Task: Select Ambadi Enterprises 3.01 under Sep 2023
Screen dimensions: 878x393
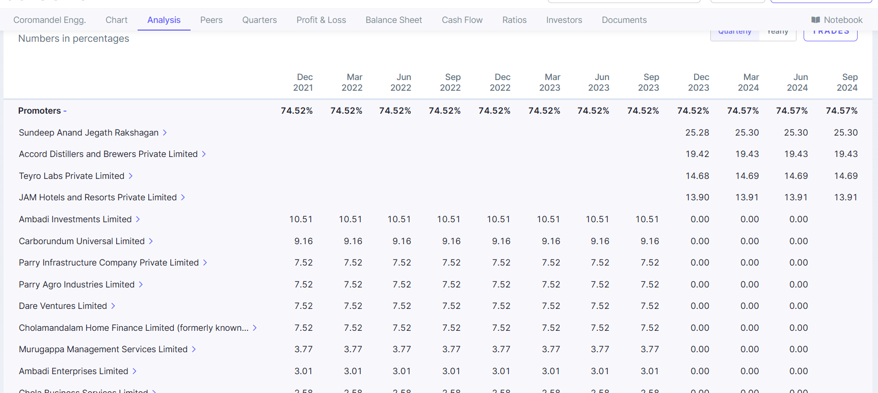Action: [x=650, y=371]
